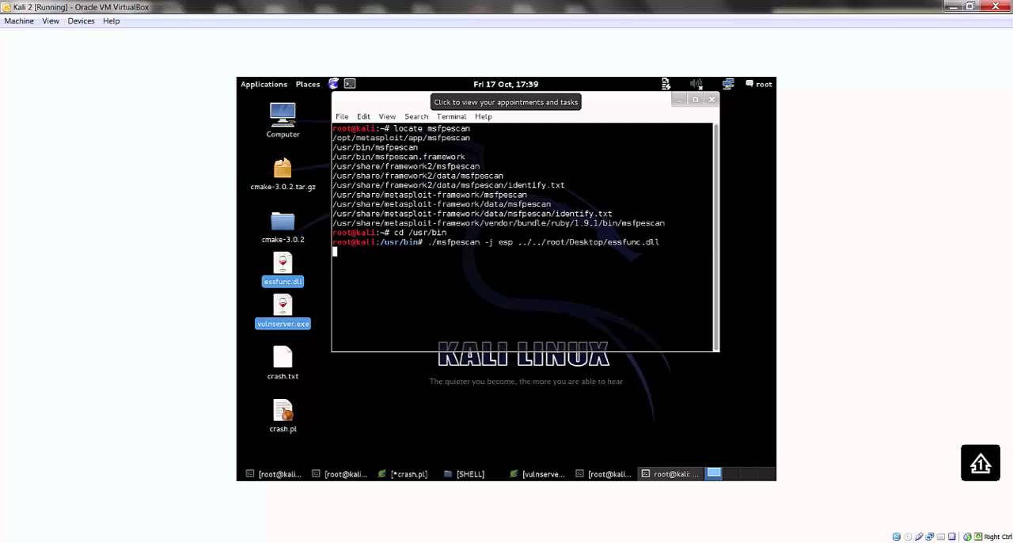This screenshot has width=1013, height=543.
Task: Select the crash.txt file icon
Action: [x=283, y=363]
